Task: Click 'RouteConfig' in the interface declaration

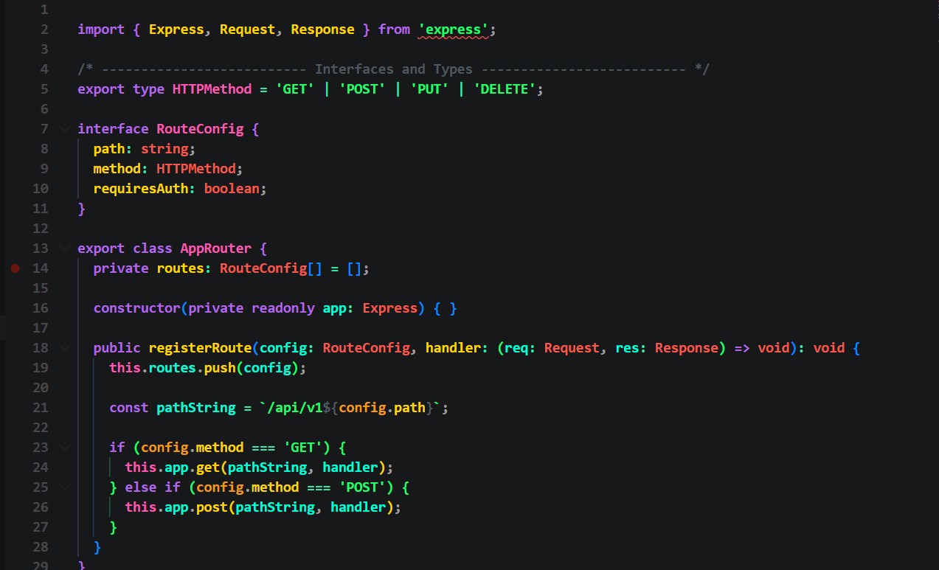Action: 200,129
